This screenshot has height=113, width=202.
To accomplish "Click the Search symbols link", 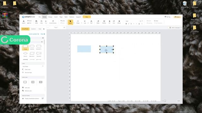I will pos(34,34).
